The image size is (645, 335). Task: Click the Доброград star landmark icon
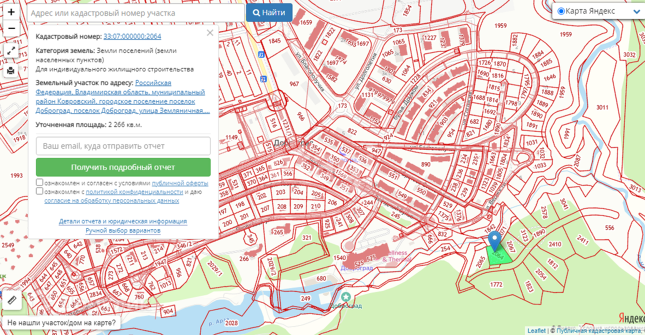click(346, 297)
